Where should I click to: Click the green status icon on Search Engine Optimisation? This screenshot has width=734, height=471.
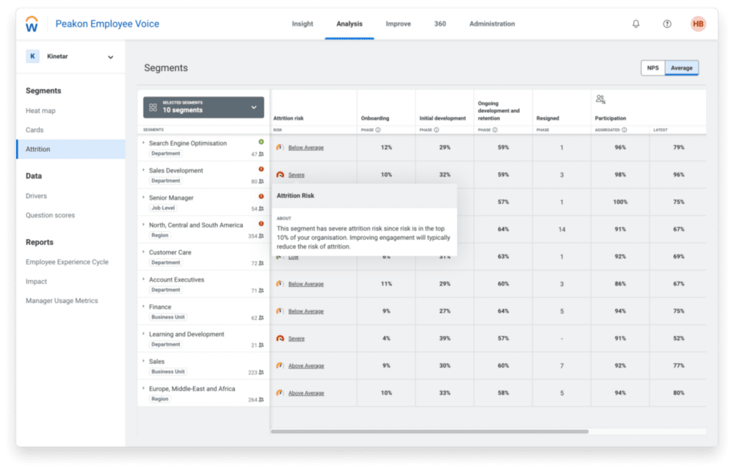(x=261, y=141)
